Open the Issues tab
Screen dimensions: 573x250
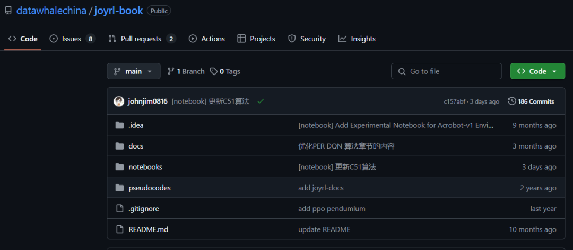pyautogui.click(x=72, y=39)
